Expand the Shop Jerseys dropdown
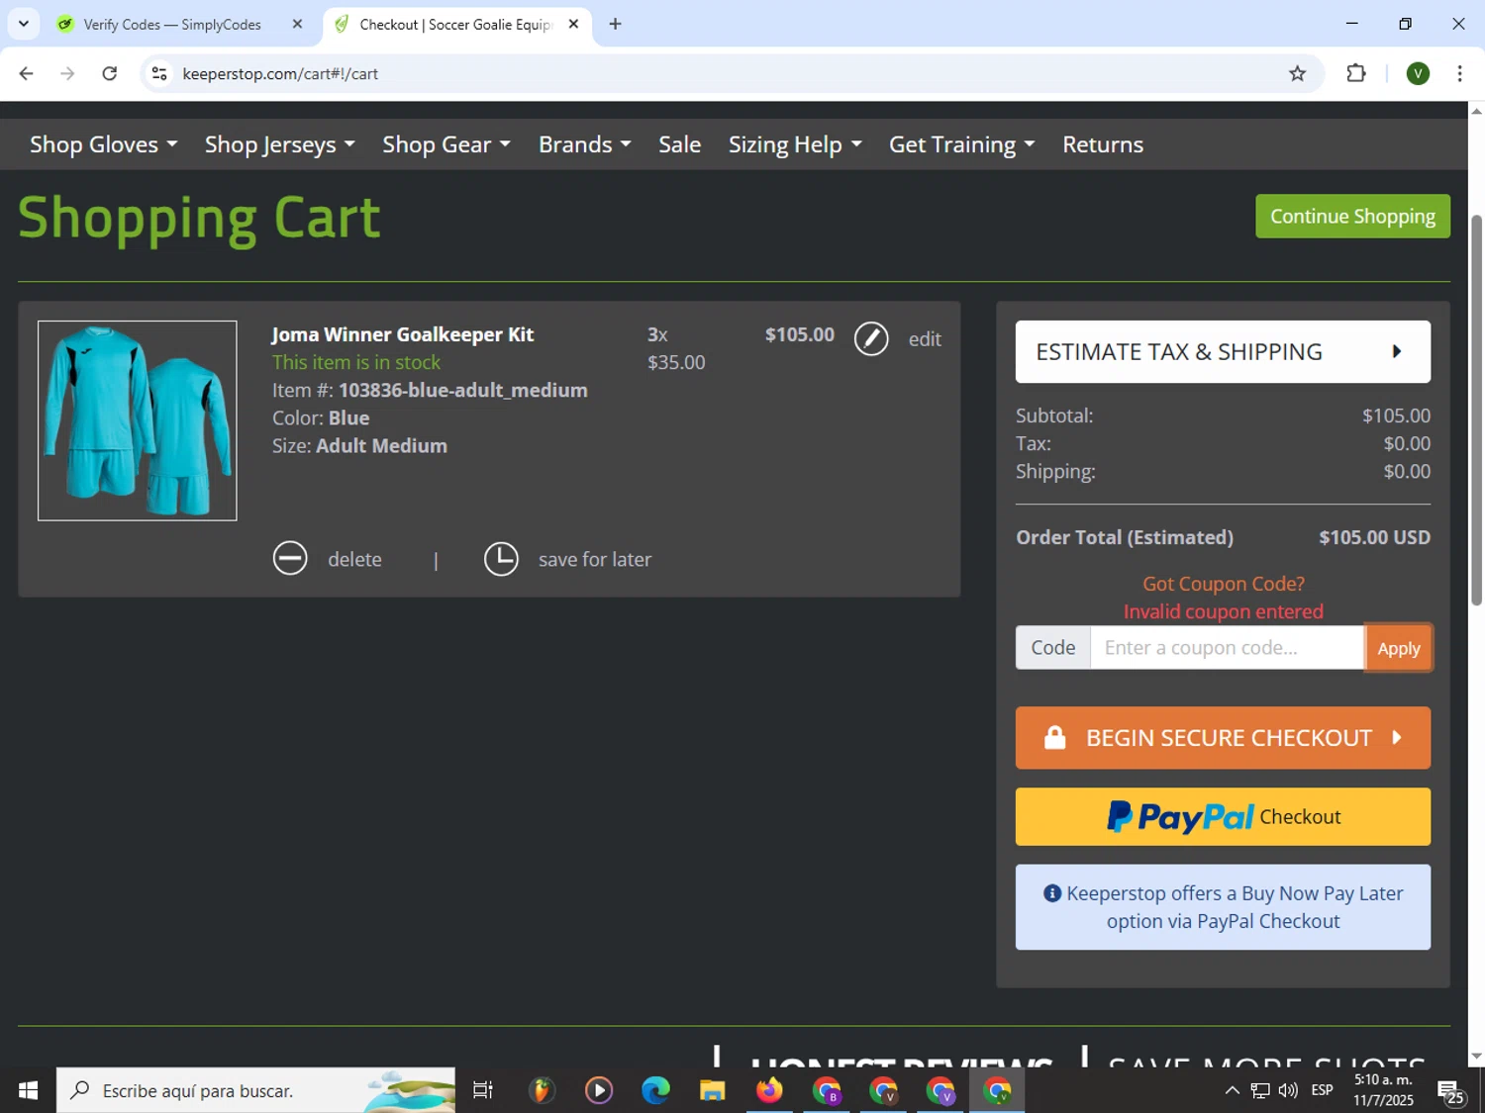Viewport: 1485px width, 1113px height. tap(279, 144)
